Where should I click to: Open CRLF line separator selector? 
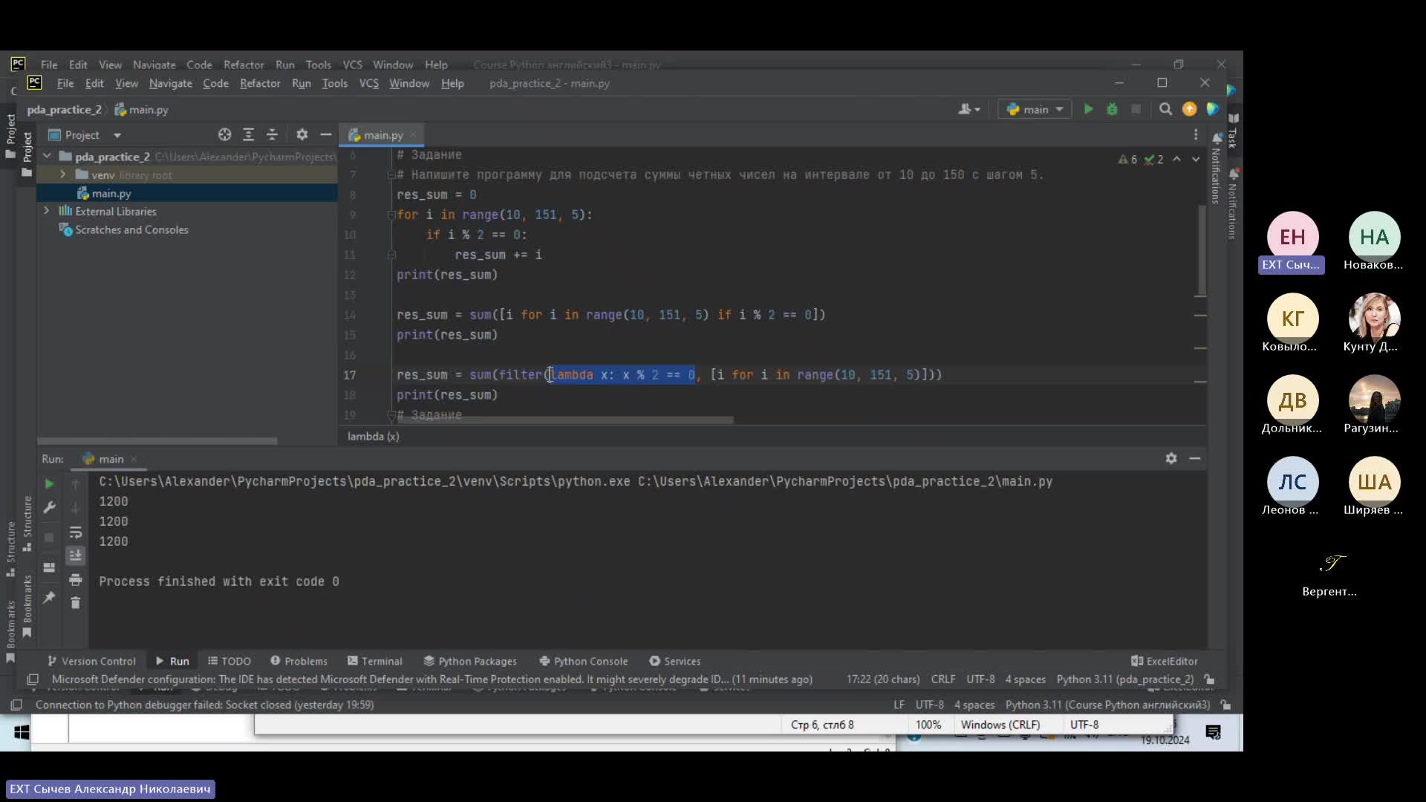pyautogui.click(x=943, y=679)
